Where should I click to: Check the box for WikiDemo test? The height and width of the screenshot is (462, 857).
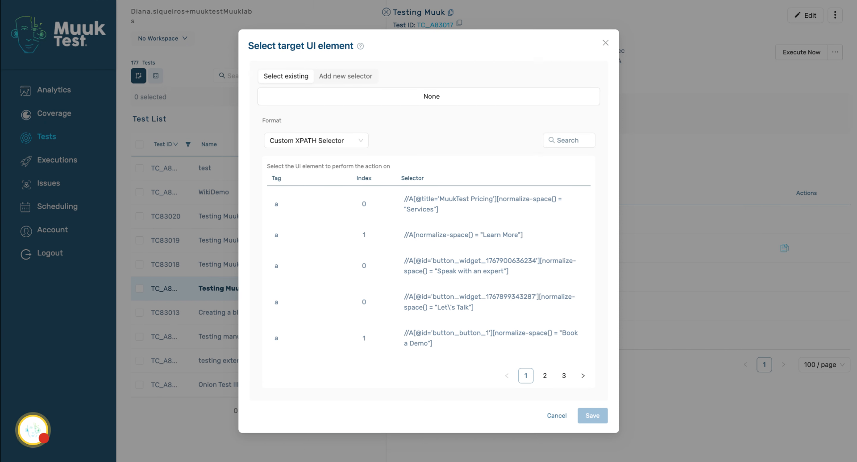tap(140, 192)
